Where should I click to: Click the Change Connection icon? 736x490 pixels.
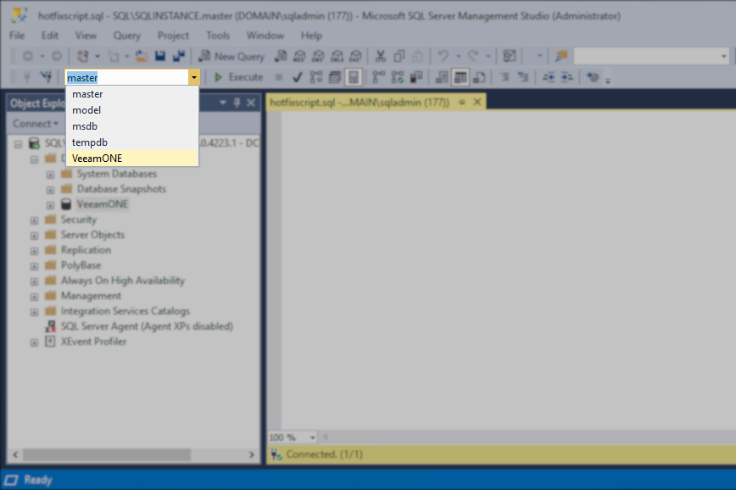tap(46, 77)
